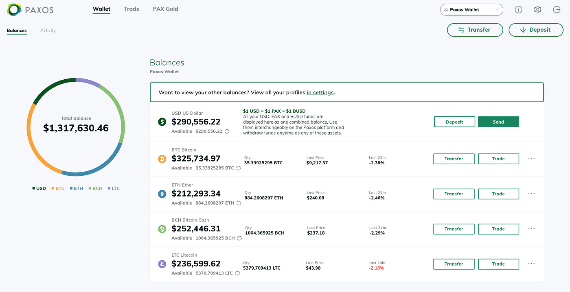The width and height of the screenshot is (570, 292).
Task: Click the Ether coin icon
Action: click(x=162, y=194)
